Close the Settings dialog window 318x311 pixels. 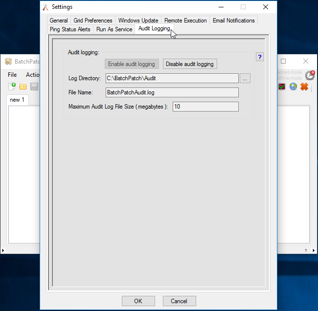[266, 7]
